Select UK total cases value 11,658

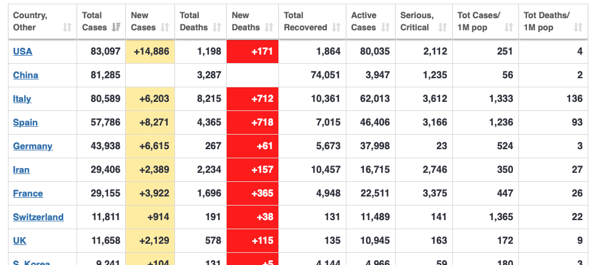(106, 240)
